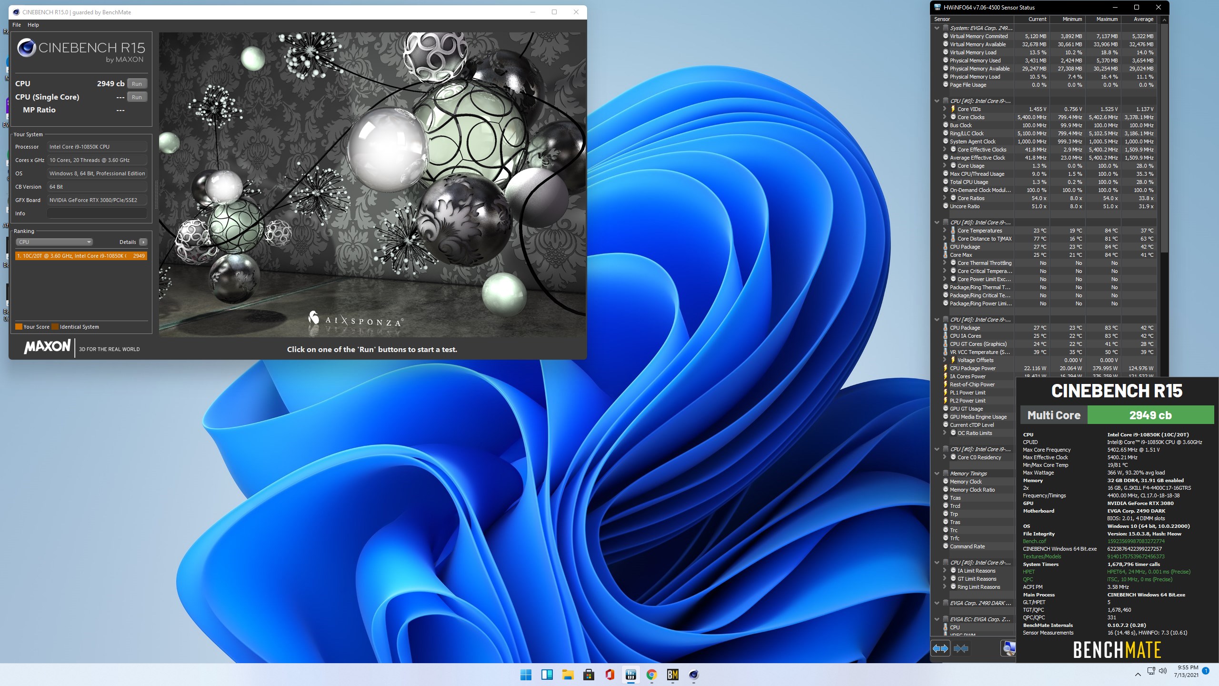Collapse the System: EVGA Corp. sensor group
Image resolution: width=1219 pixels, height=686 pixels.
click(937, 28)
